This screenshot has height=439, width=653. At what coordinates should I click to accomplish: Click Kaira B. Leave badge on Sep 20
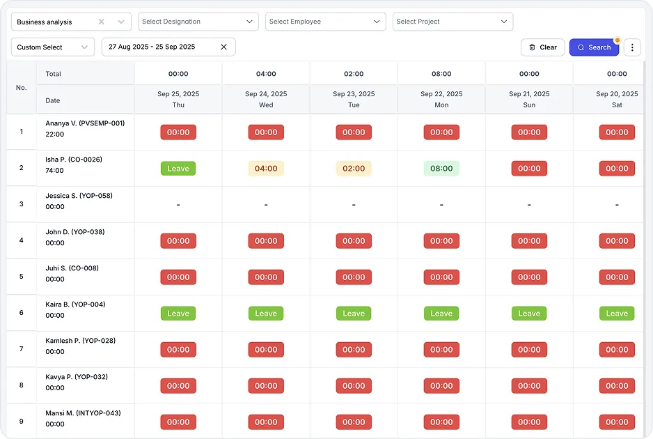click(x=617, y=313)
